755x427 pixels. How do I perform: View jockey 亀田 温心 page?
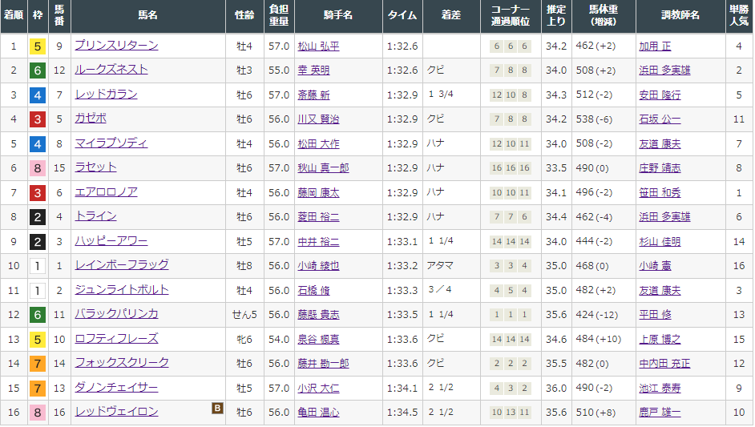[x=318, y=413]
